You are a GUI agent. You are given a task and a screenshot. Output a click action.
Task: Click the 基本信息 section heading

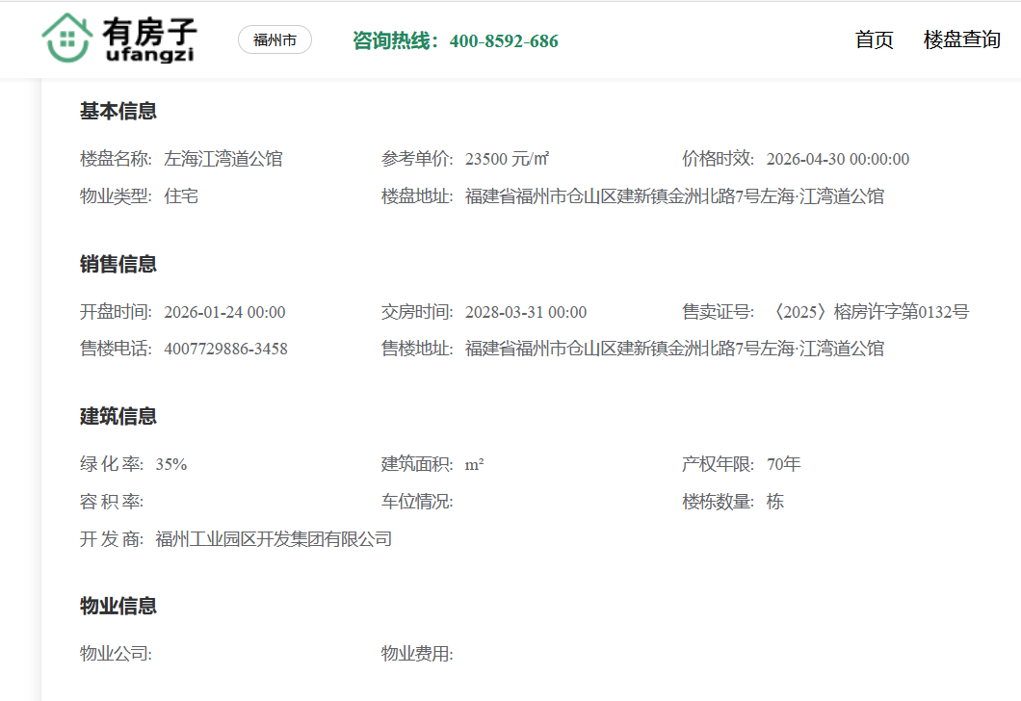pos(118,112)
